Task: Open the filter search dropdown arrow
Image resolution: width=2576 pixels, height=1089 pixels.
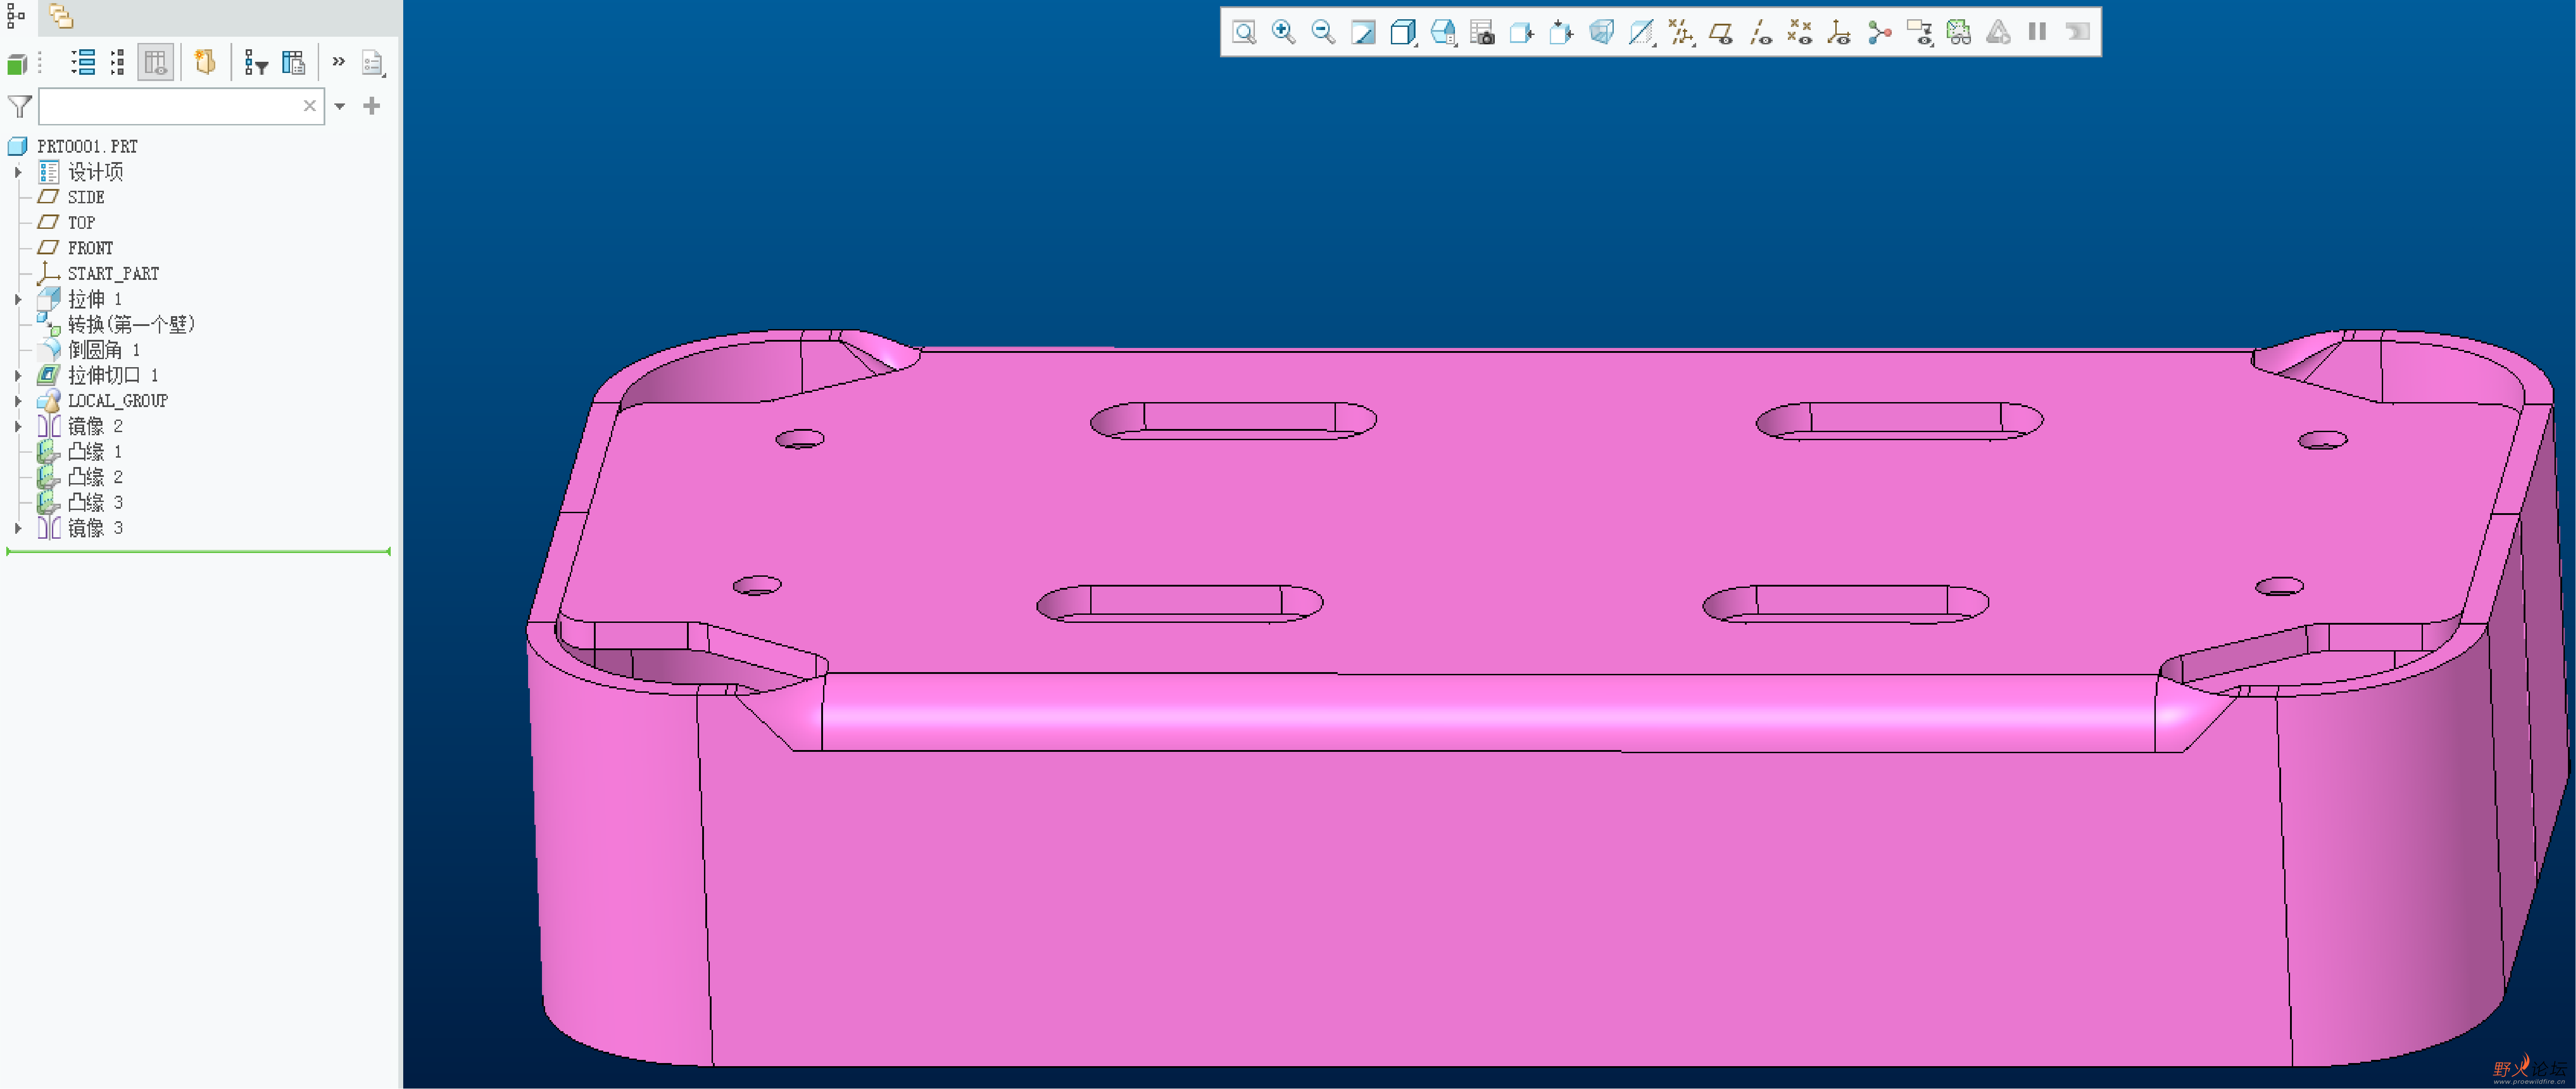Action: coord(340,106)
